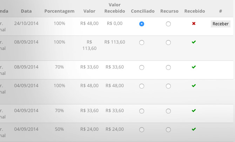The width and height of the screenshot is (235, 142).
Task: Select the Conciliado radio button for 24/10/2014
Action: click(142, 24)
